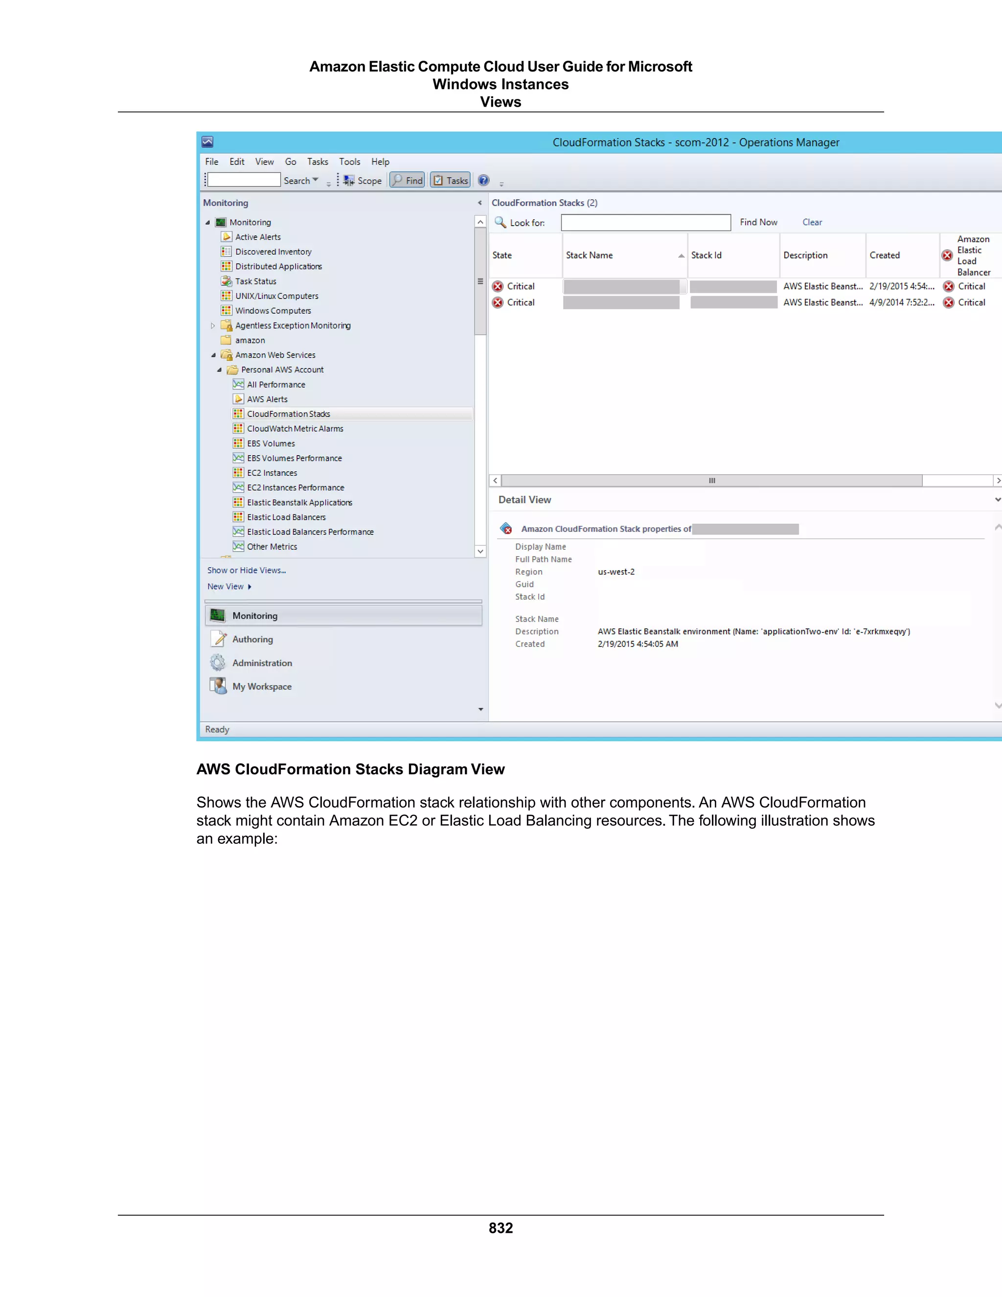Collapse the Detail View chevron
The width and height of the screenshot is (1002, 1297).
(998, 500)
